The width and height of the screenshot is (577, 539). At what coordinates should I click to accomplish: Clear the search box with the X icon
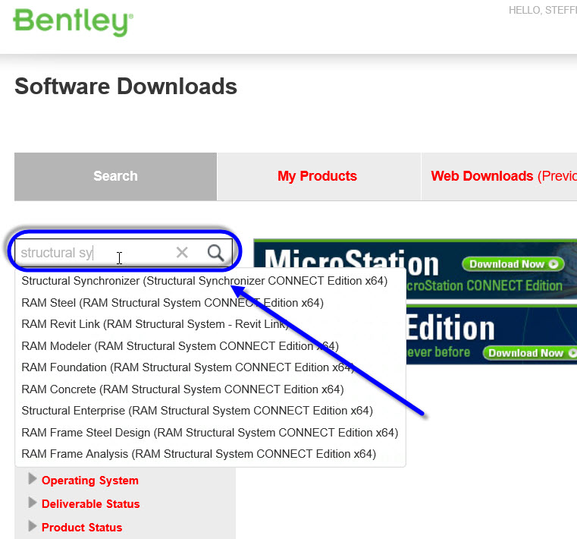tap(182, 252)
